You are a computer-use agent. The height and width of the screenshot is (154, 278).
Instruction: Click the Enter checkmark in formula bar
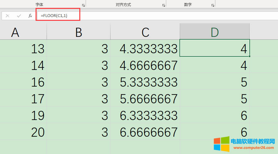click(x=19, y=15)
